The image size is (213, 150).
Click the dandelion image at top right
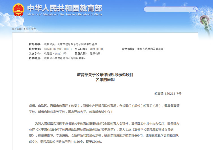206,20
